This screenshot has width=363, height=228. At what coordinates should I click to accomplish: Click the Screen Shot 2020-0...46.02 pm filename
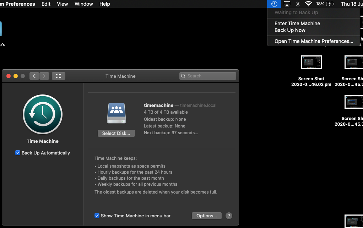[311, 81]
